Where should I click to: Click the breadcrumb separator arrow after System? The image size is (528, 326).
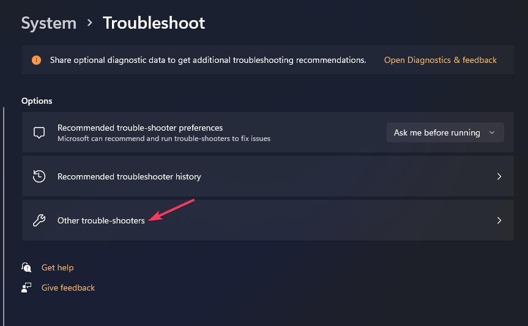click(x=90, y=23)
